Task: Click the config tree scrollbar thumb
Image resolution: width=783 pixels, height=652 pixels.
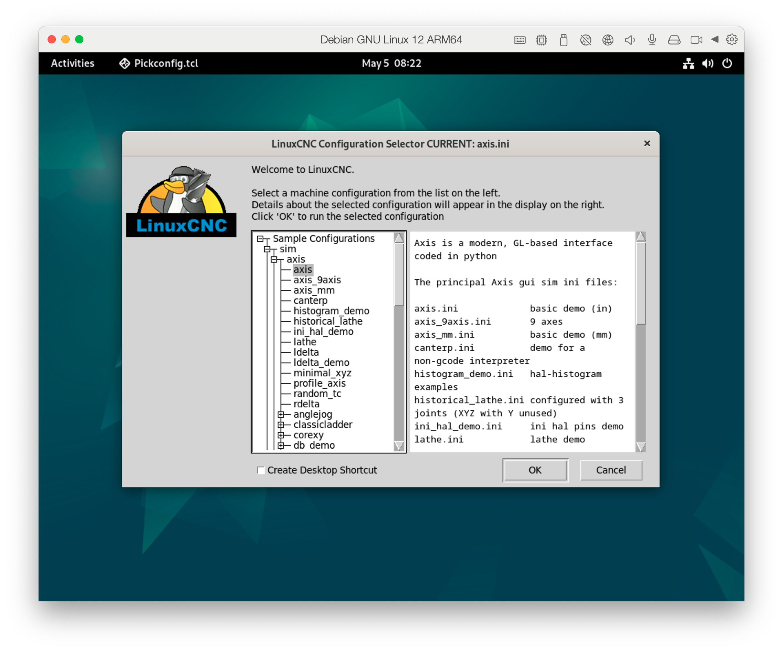Action: pos(399,274)
